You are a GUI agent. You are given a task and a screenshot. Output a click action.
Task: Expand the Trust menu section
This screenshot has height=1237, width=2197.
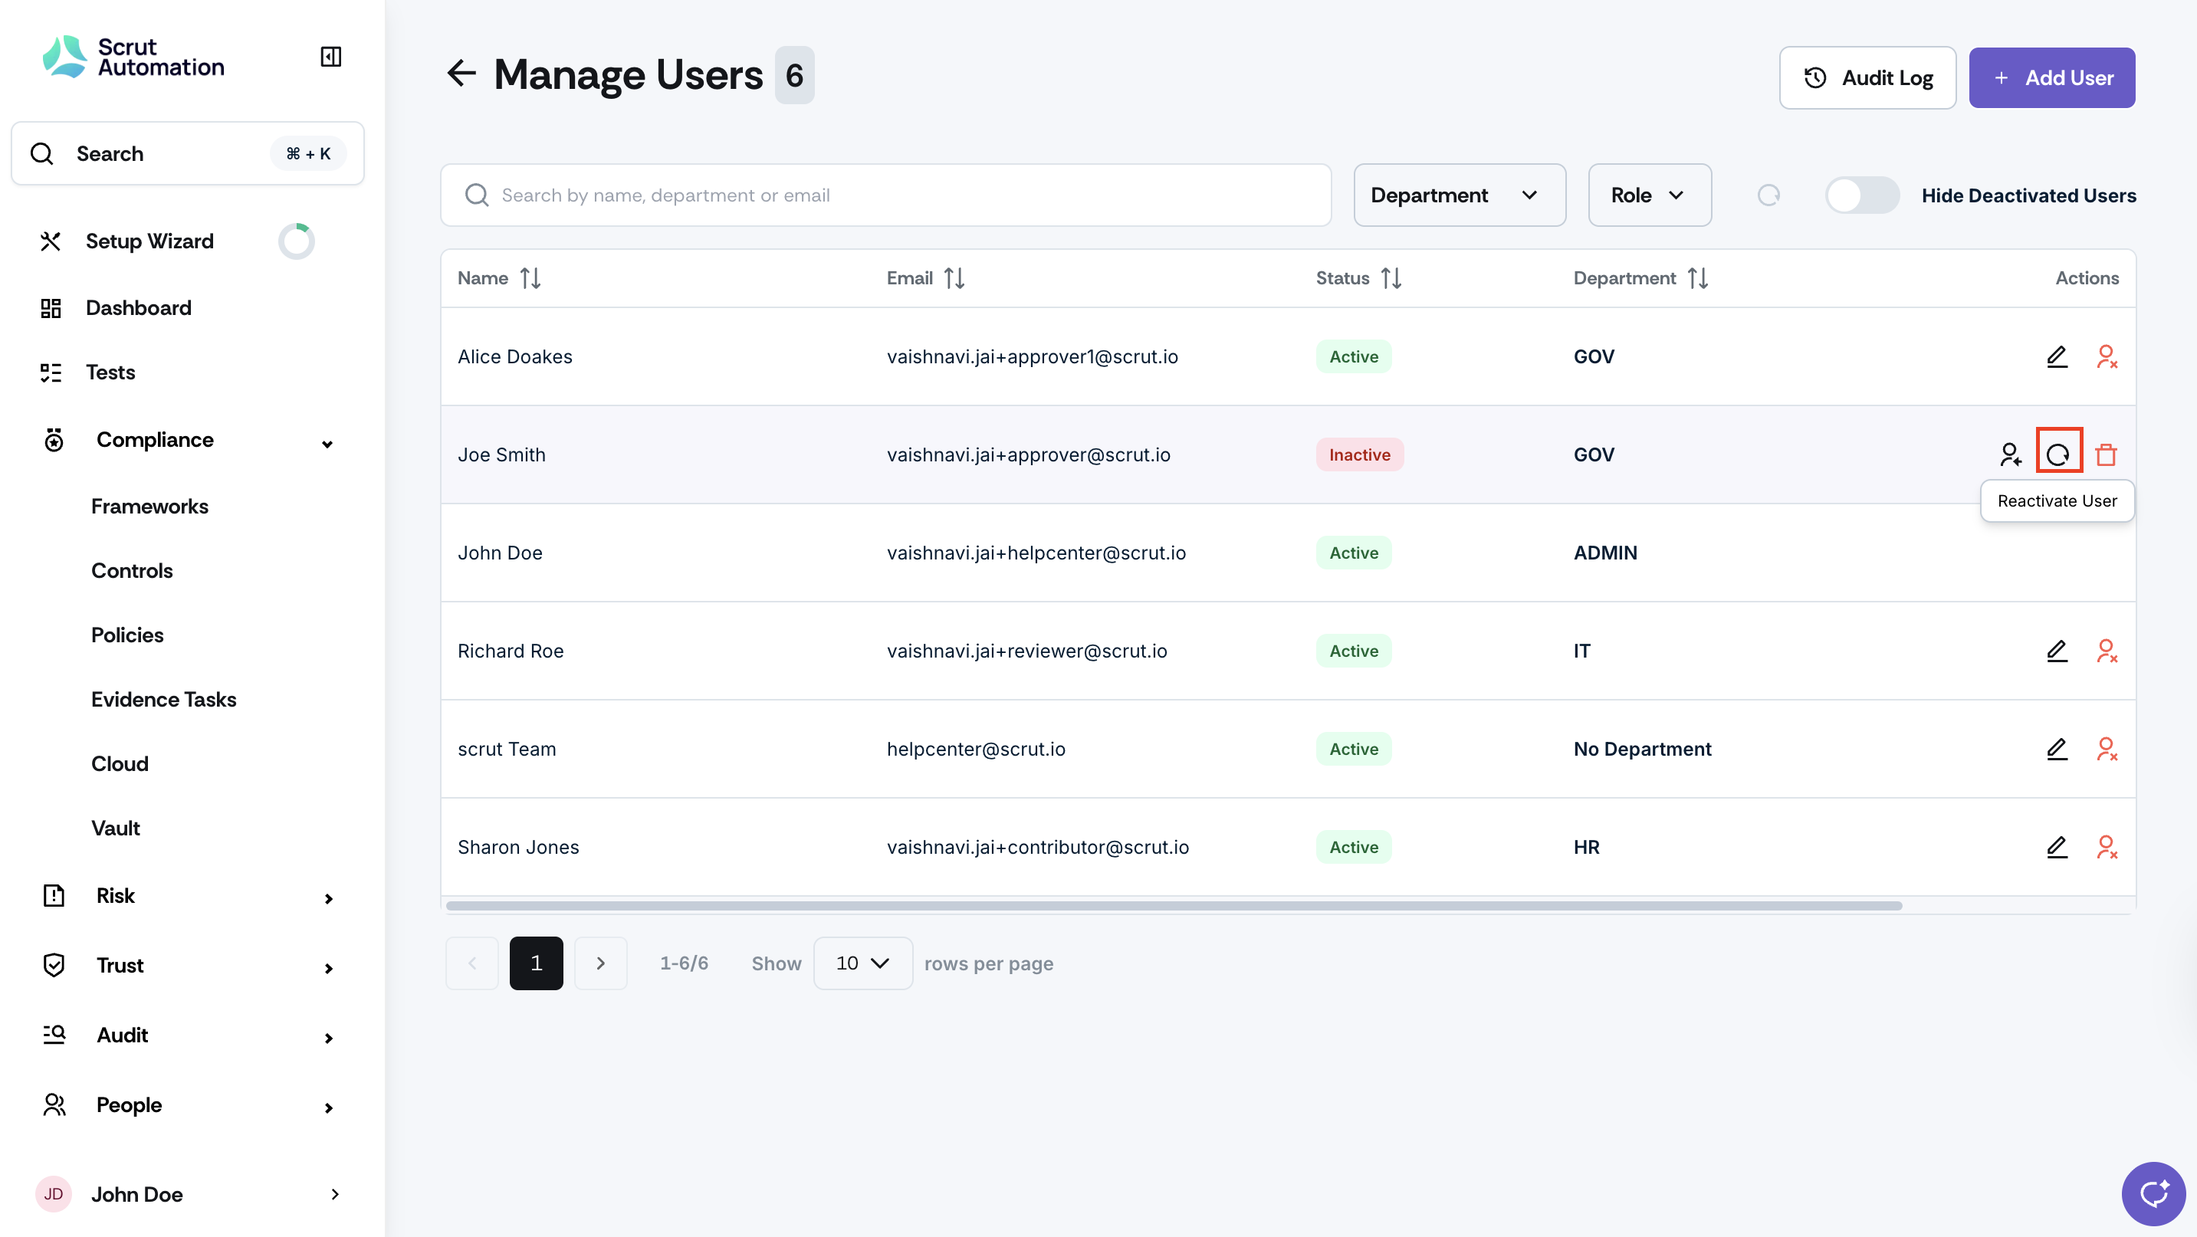[x=328, y=969]
